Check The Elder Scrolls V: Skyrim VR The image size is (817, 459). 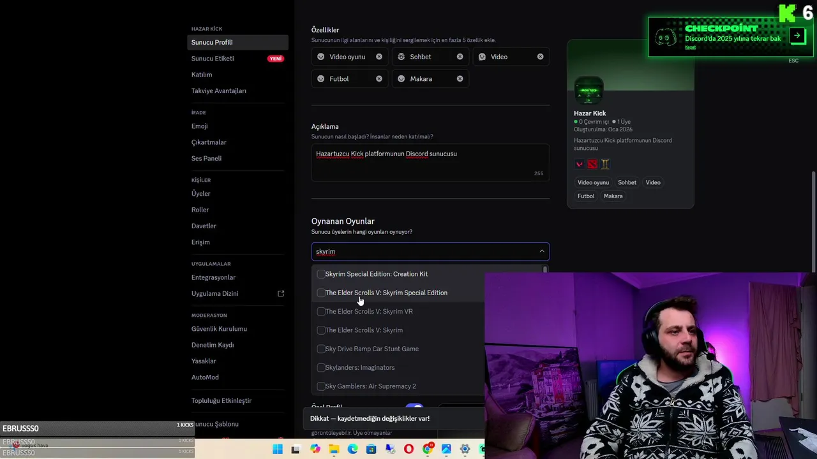tap(321, 311)
